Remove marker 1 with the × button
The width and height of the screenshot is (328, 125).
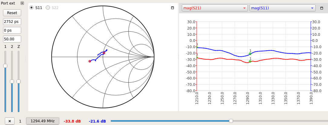[10, 121]
